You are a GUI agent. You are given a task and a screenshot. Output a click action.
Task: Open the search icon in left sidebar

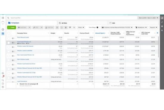point(3,80)
